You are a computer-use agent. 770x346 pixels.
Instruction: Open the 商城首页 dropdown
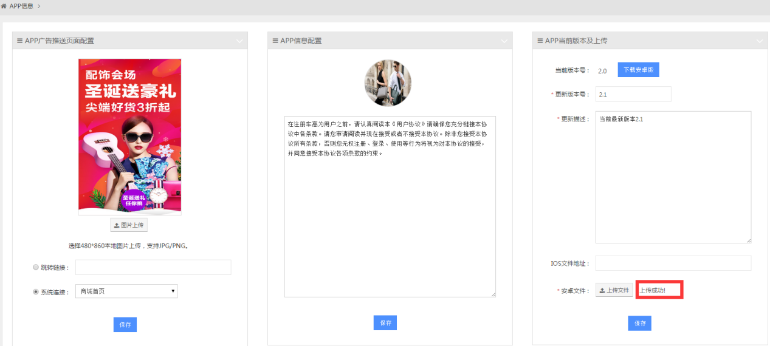click(126, 291)
